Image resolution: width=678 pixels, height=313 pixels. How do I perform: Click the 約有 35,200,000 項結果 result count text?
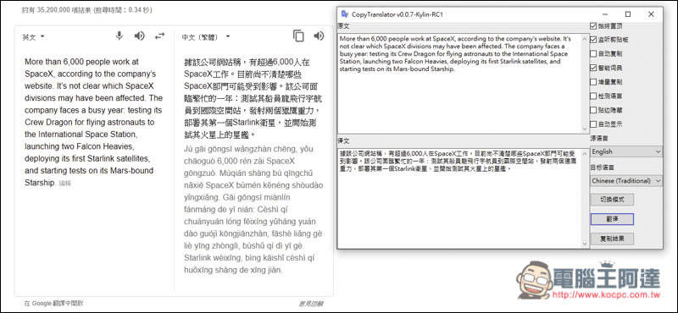coord(87,9)
